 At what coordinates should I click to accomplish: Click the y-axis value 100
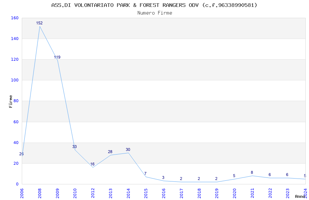[x=15, y=80]
